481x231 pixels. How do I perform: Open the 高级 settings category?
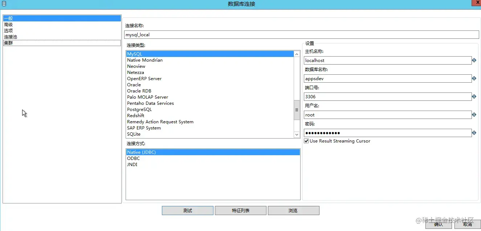[x=62, y=24]
